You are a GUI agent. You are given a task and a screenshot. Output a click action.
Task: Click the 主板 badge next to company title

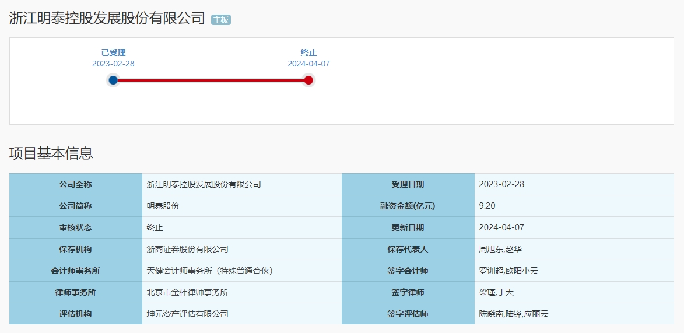(221, 20)
